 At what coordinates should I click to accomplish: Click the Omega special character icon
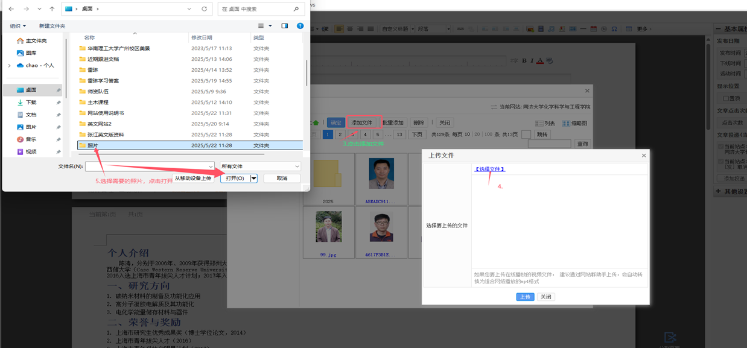(614, 29)
